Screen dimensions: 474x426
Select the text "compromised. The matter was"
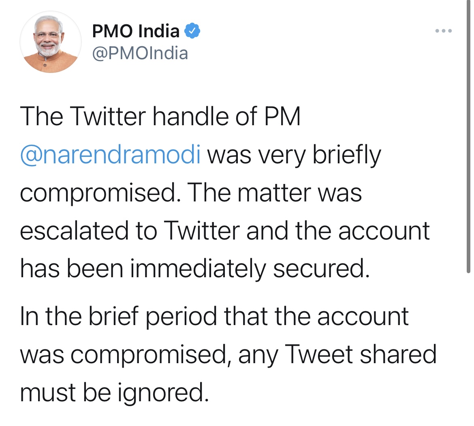click(x=190, y=193)
